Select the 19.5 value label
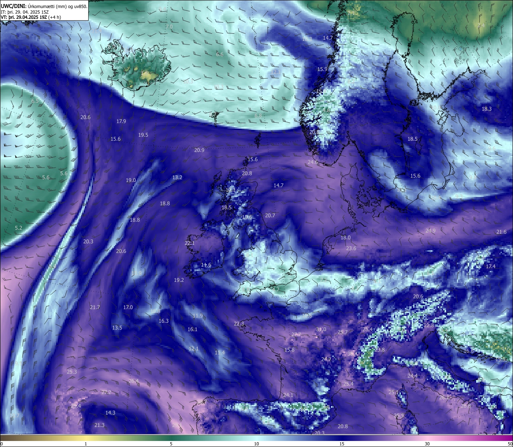Viewport: 513px width, 447px height. pyautogui.click(x=143, y=135)
